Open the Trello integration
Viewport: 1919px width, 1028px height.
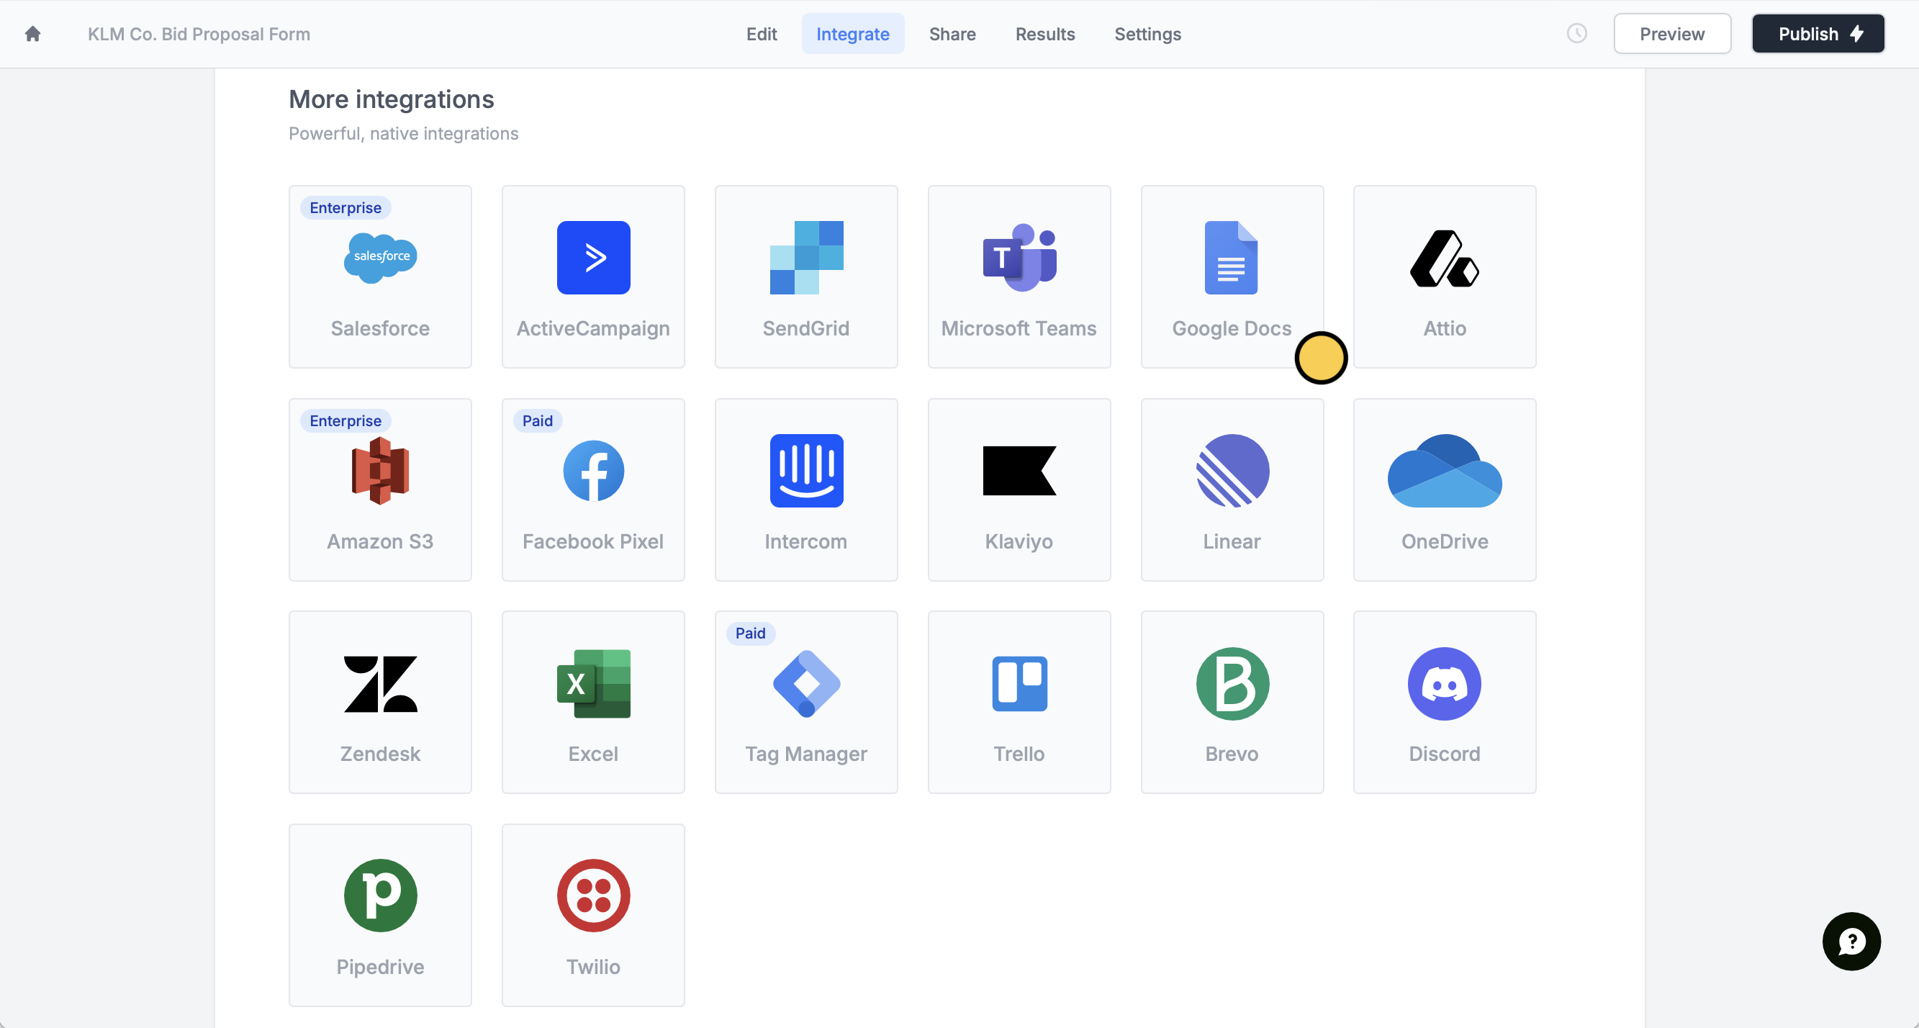[1019, 702]
